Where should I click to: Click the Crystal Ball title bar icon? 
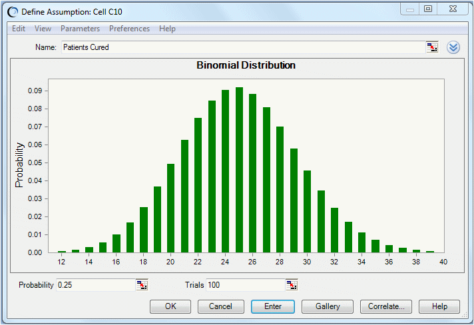click(13, 12)
